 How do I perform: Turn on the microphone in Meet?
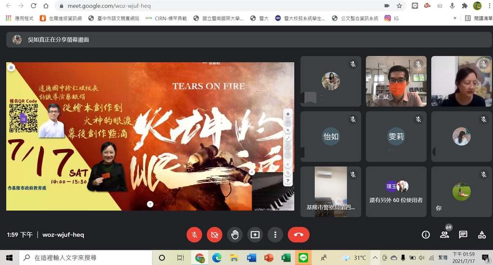tap(195, 235)
